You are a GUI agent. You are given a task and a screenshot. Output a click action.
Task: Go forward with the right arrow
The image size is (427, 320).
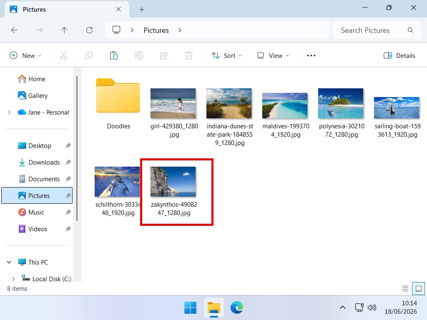[40, 30]
